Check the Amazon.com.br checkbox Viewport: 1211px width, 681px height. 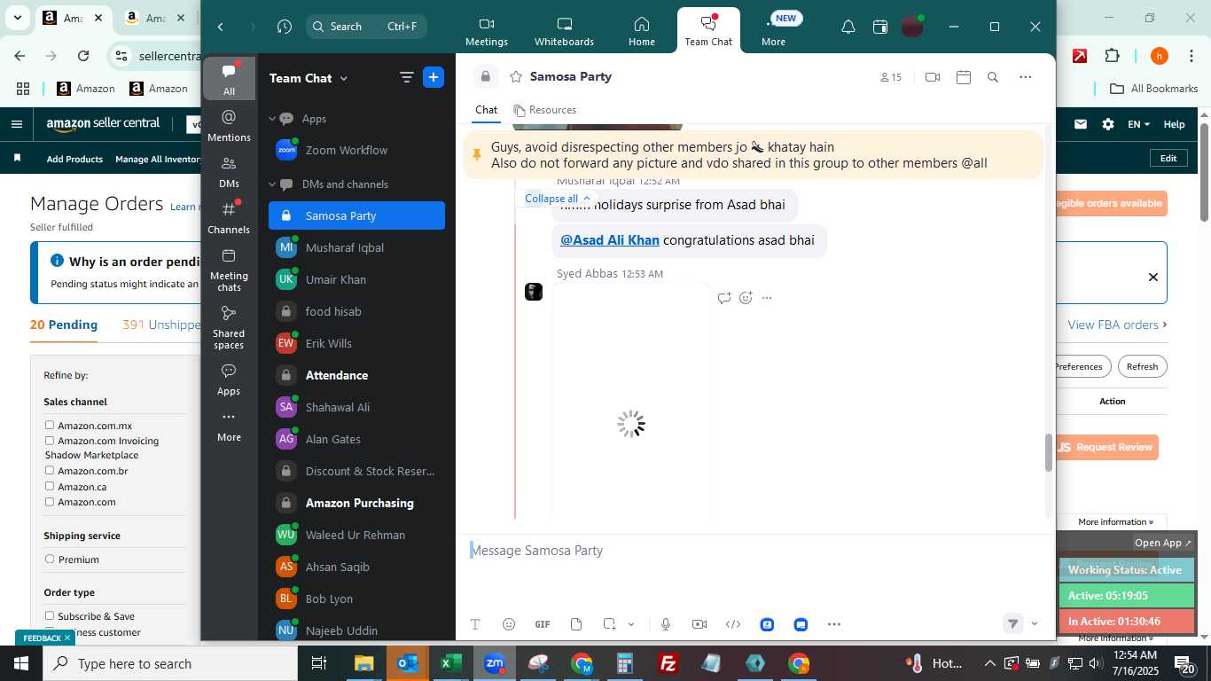50,471
